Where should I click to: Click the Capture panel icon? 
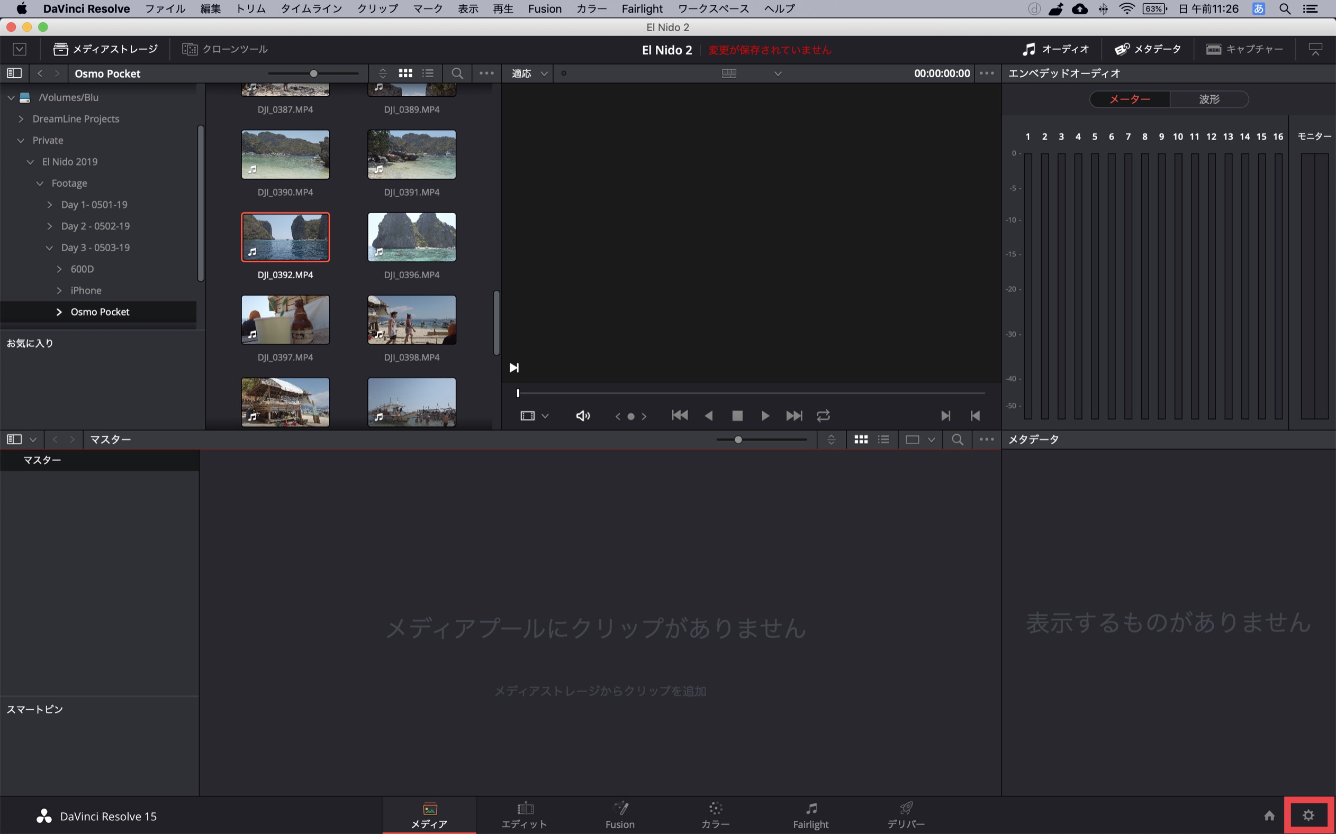(x=1244, y=49)
